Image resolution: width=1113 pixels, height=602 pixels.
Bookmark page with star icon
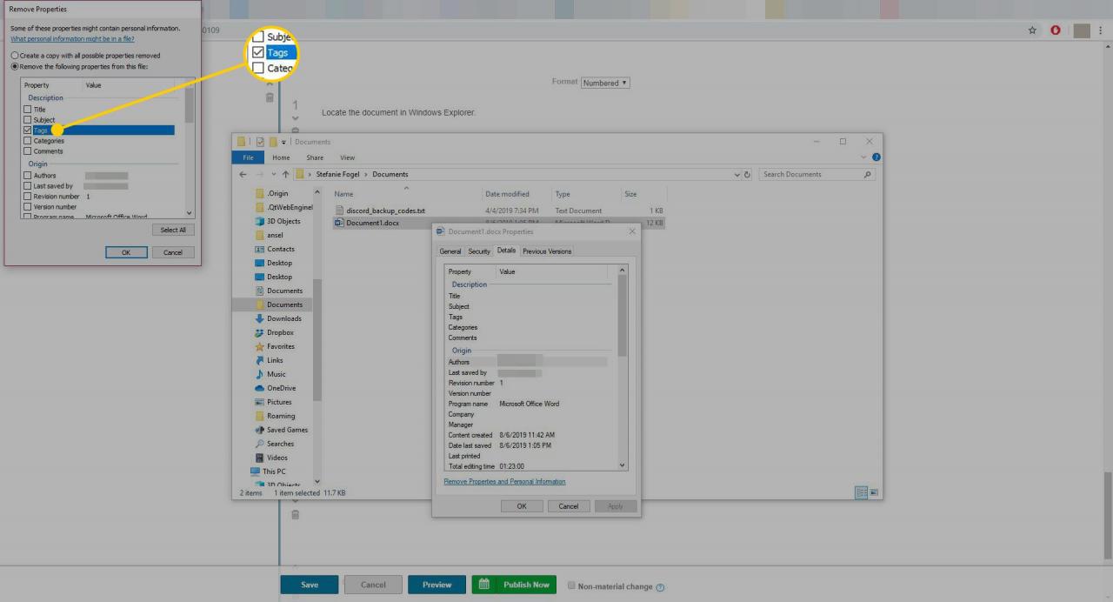[1032, 30]
